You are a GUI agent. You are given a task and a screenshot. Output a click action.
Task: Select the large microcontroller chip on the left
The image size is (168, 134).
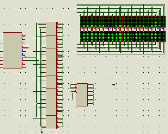point(12,51)
